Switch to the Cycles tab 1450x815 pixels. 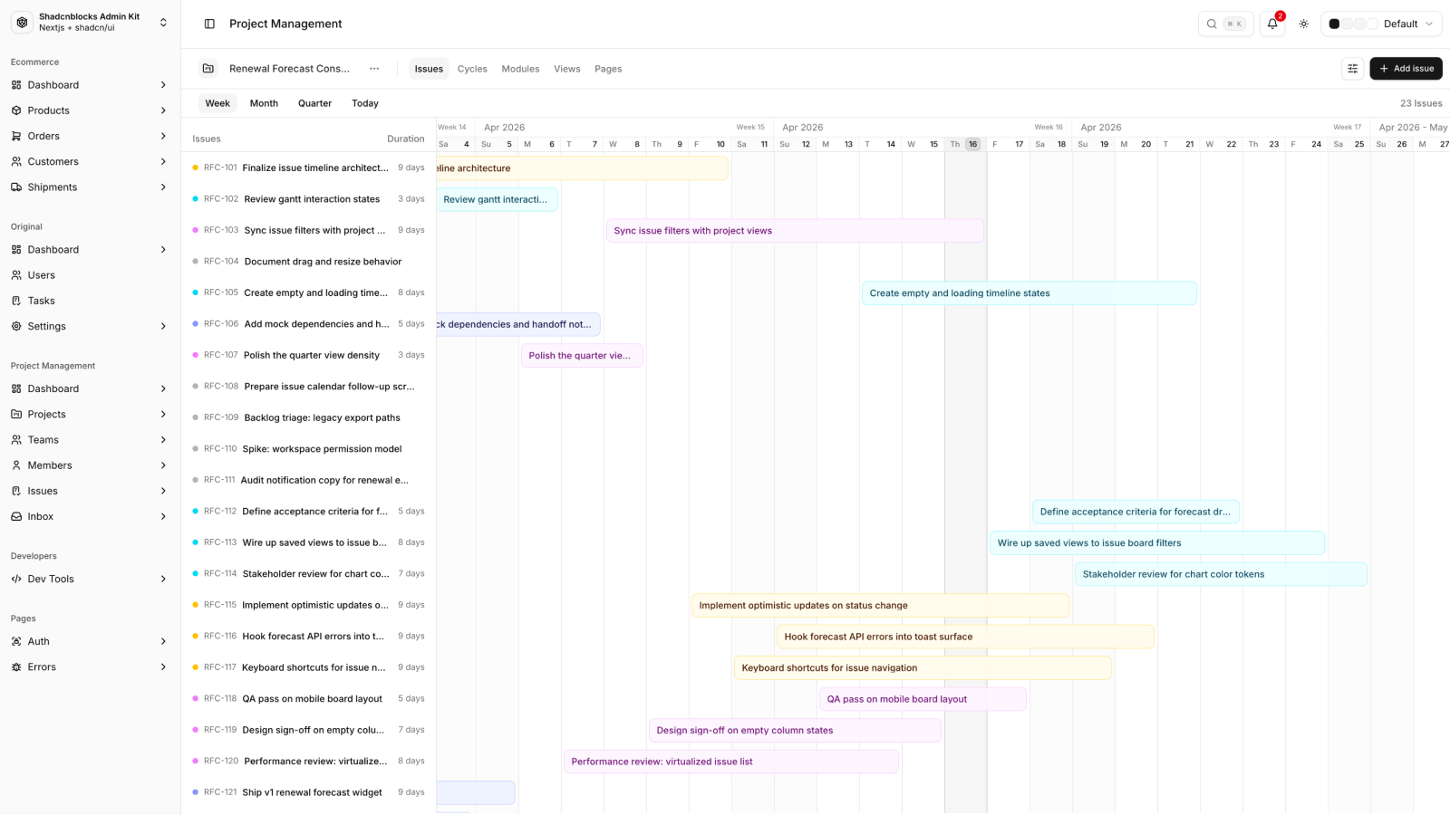(472, 69)
